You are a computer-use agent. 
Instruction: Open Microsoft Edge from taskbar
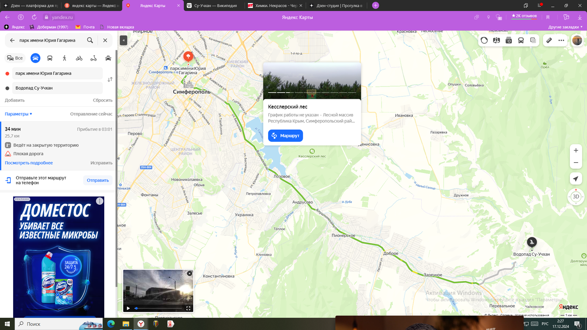coord(110,324)
